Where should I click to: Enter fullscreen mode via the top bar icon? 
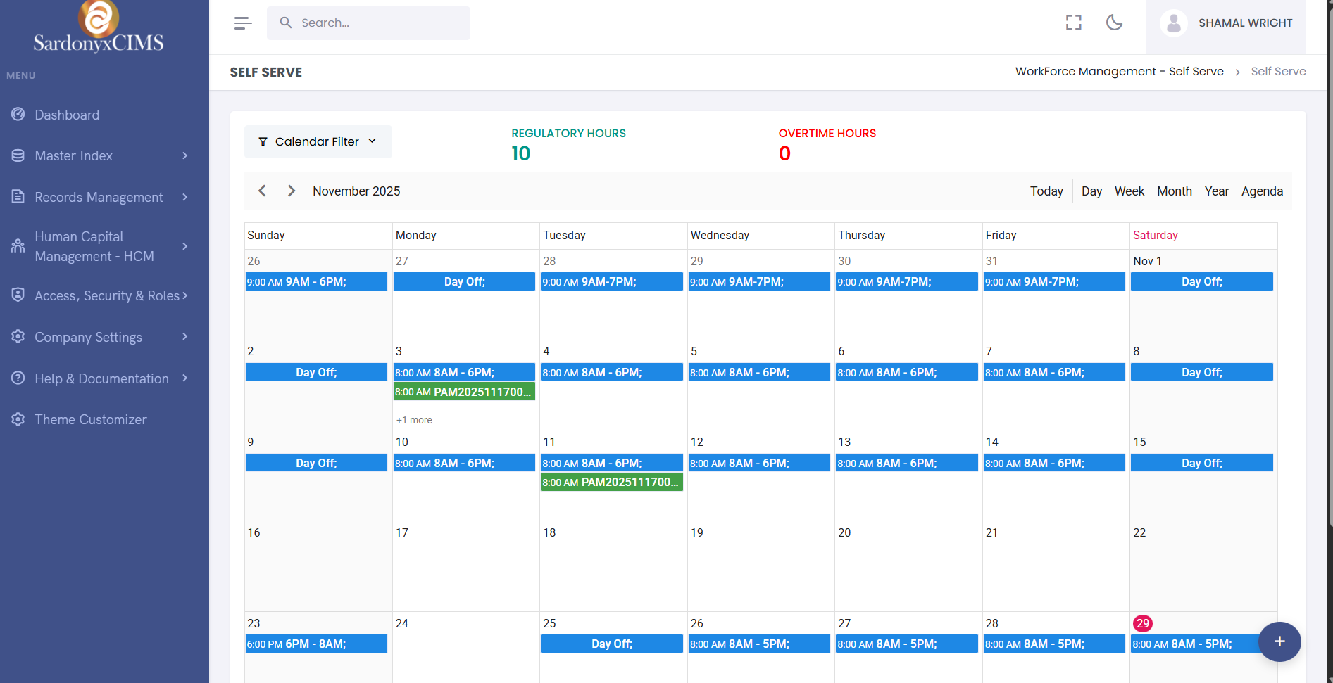(1073, 23)
